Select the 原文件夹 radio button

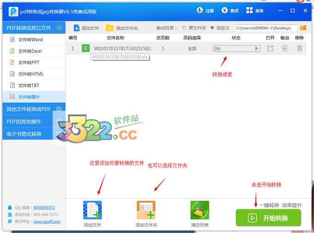click(184, 28)
